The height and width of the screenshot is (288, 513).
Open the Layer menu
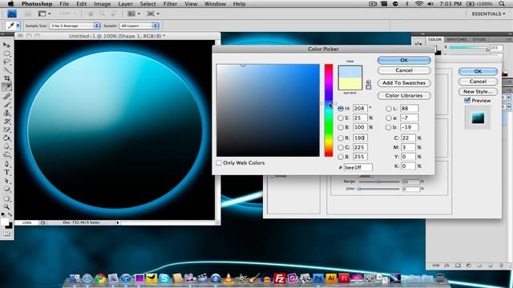pyautogui.click(x=125, y=4)
